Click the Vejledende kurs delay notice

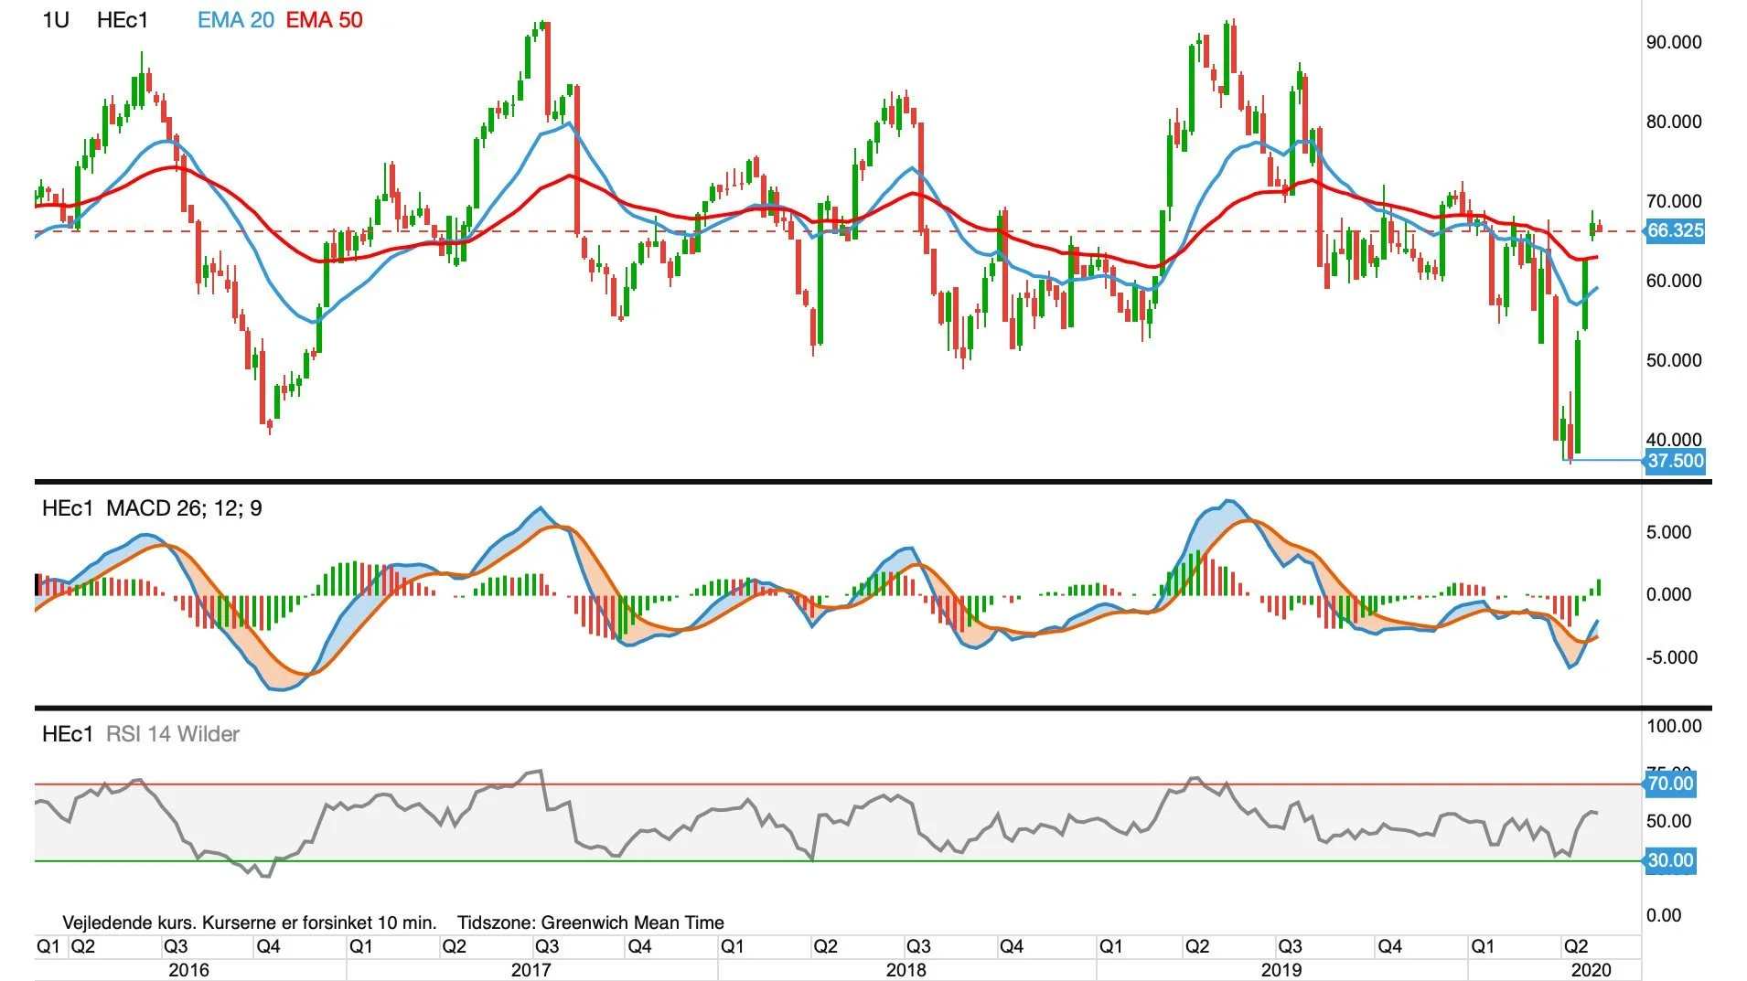(x=250, y=922)
